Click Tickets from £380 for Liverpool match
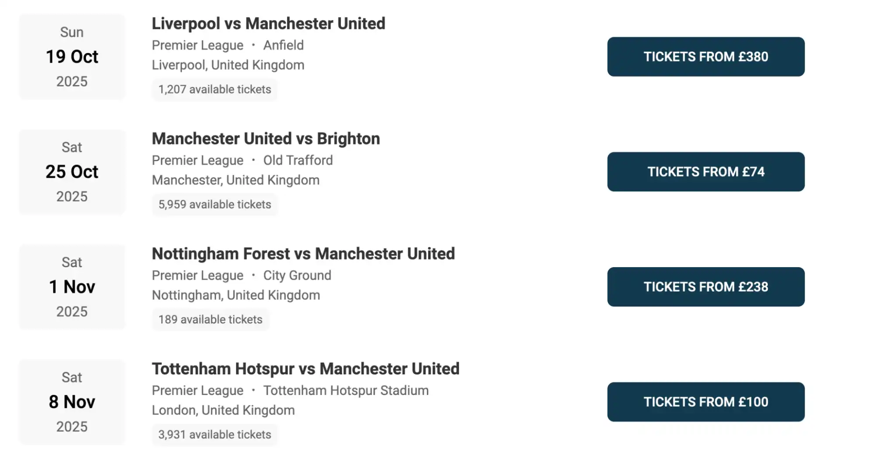876x462 pixels. point(705,56)
